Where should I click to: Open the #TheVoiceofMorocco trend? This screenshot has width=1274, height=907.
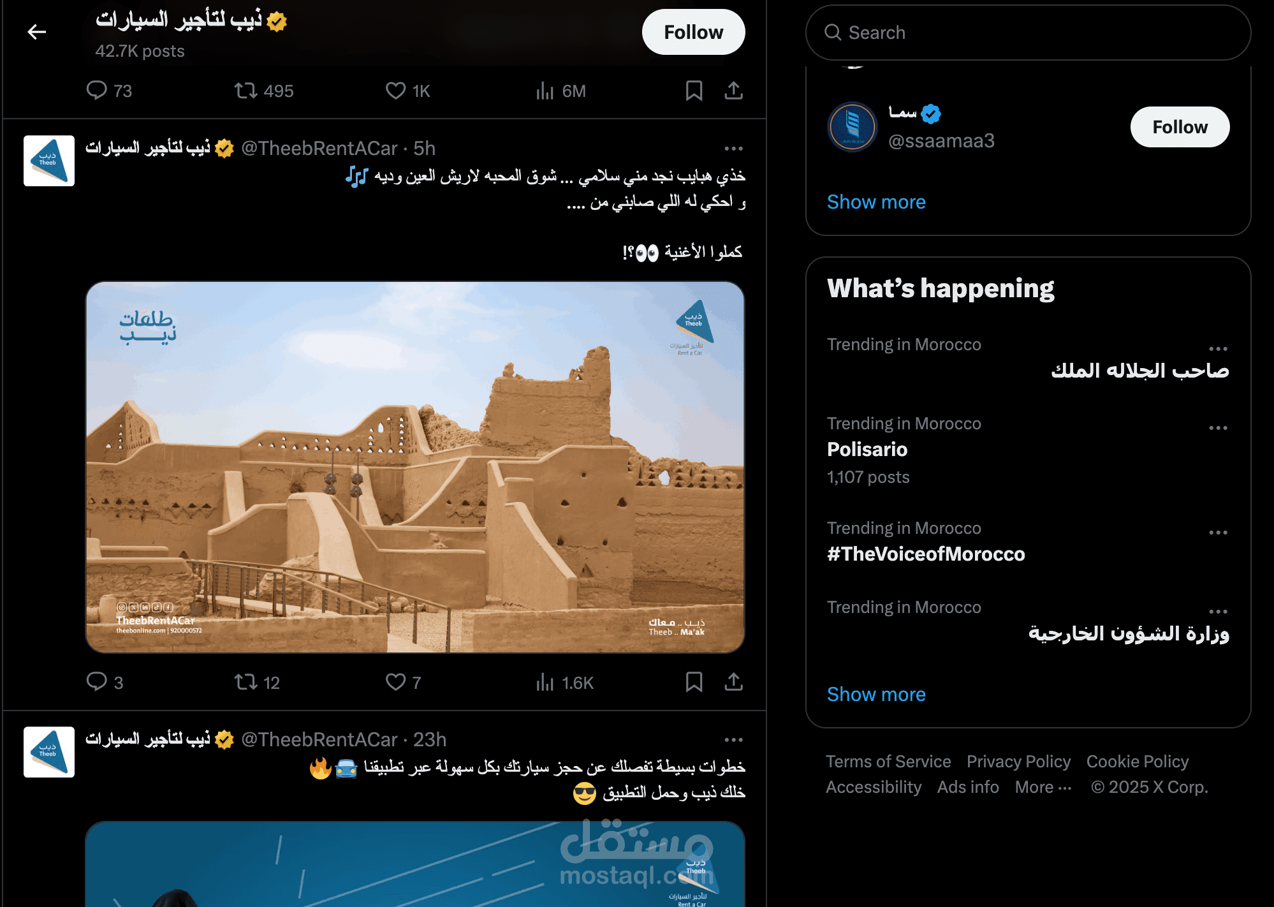point(926,554)
